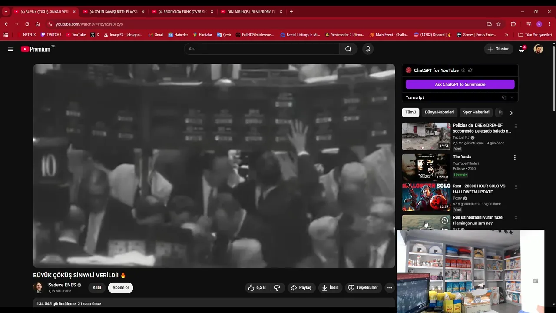Open the Policias da DRE video thumbnail
The image size is (556, 313).
[x=426, y=136]
